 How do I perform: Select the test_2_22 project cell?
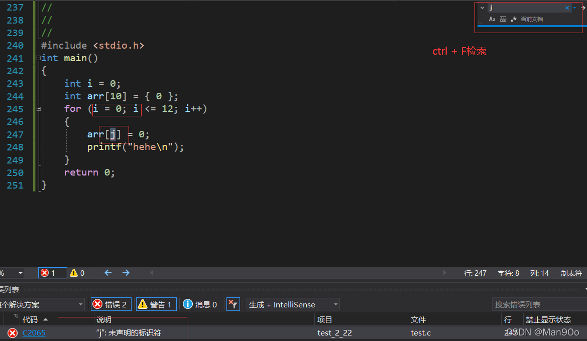point(335,333)
